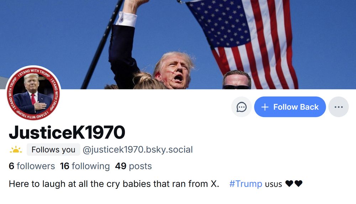Open the circular profile avatar picture
Screen dimensions: 356x204
pyautogui.click(x=33, y=93)
